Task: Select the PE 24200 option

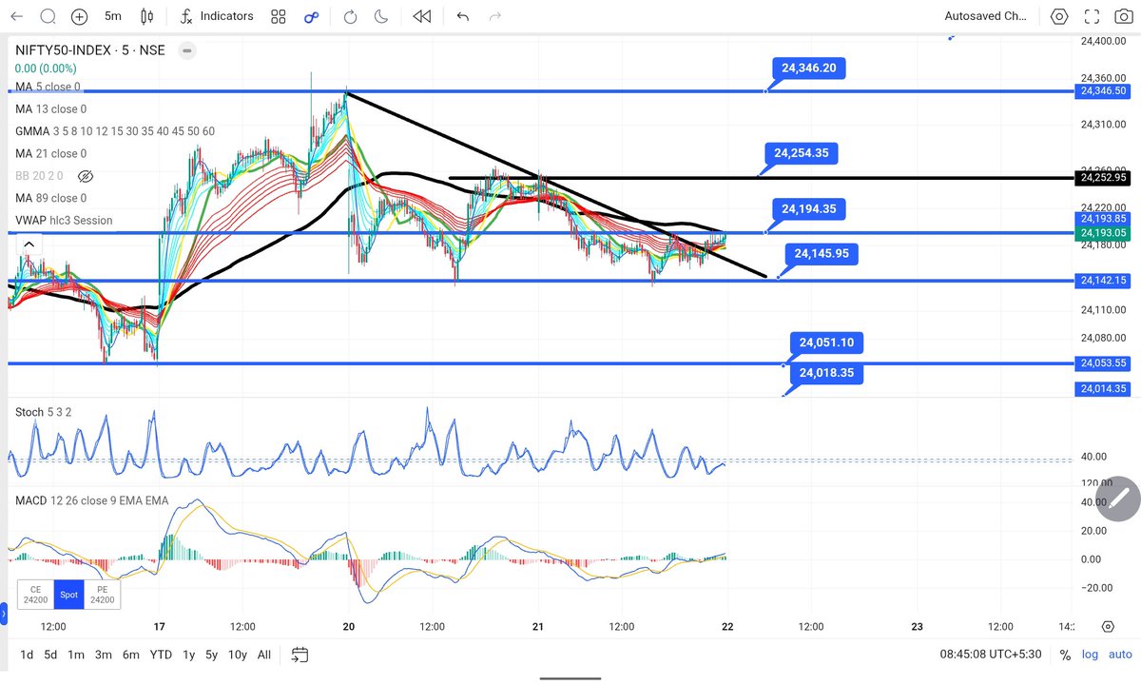Action: 101,594
